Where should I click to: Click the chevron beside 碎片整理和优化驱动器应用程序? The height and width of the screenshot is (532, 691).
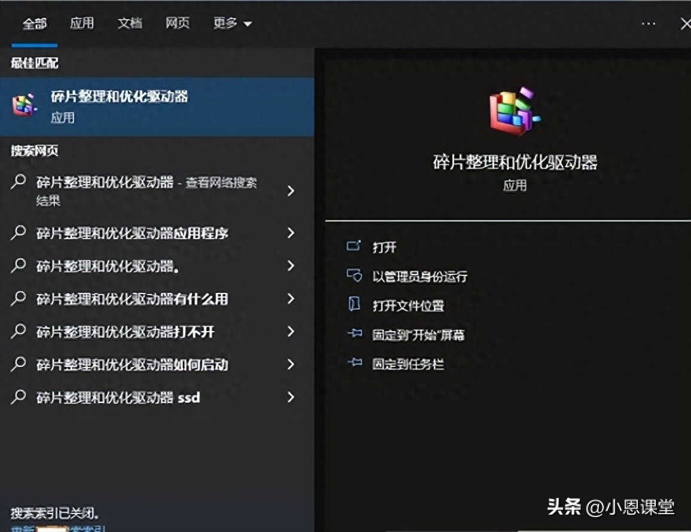291,233
